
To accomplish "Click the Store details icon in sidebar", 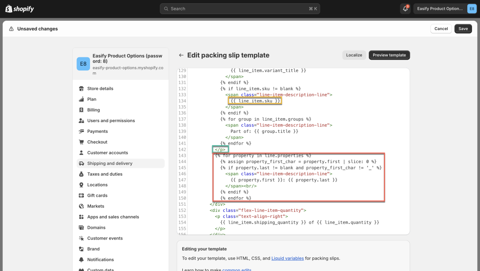I will (82, 89).
